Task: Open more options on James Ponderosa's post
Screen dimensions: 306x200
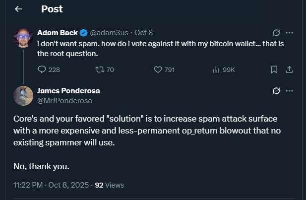Action: (290, 91)
